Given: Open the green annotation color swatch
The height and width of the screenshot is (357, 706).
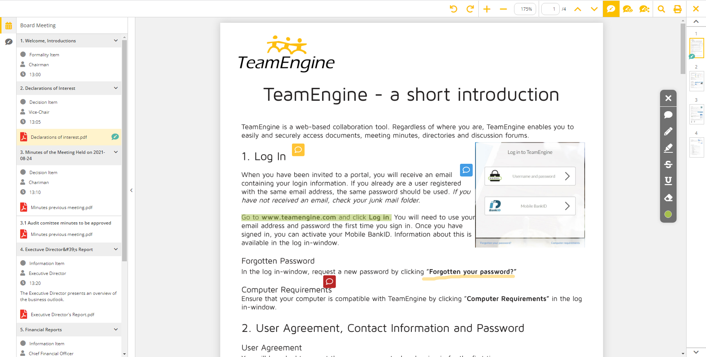Looking at the screenshot, I should tap(668, 214).
